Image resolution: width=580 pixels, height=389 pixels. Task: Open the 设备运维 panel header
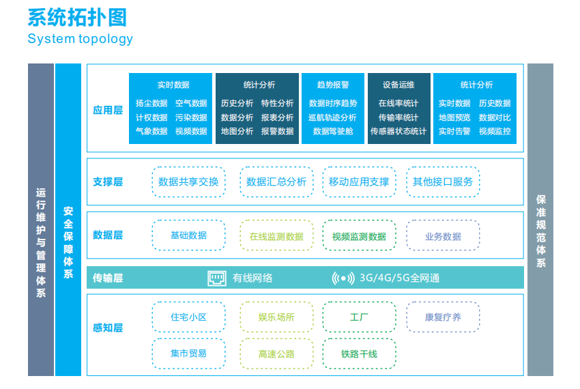click(x=398, y=85)
